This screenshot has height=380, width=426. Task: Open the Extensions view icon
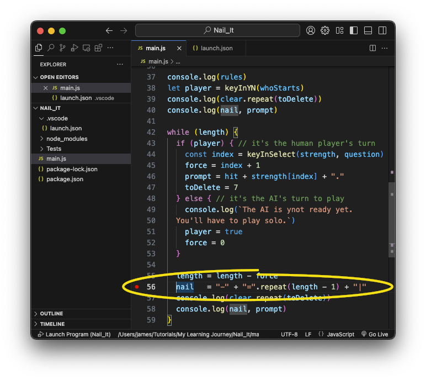click(x=98, y=48)
